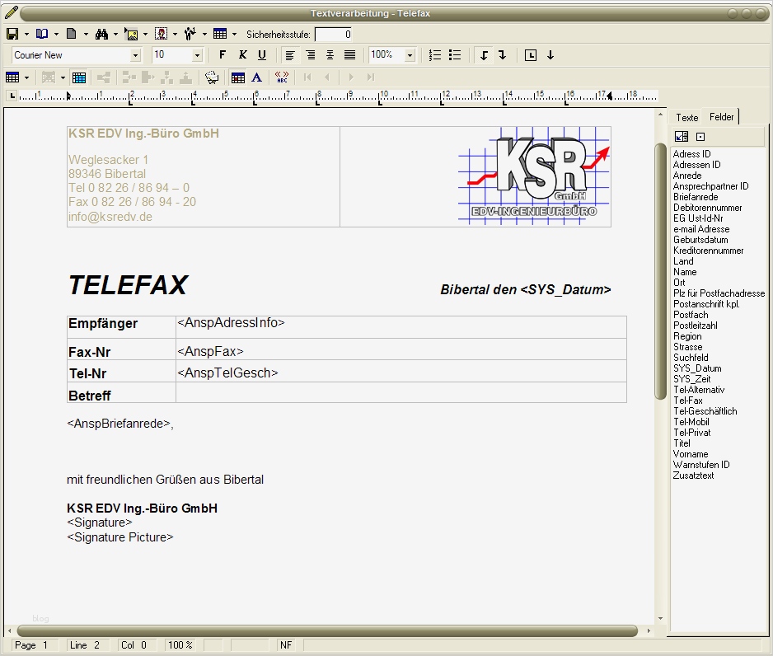Click the empty Betreff cell in table
The image size is (773, 656).
pos(401,392)
